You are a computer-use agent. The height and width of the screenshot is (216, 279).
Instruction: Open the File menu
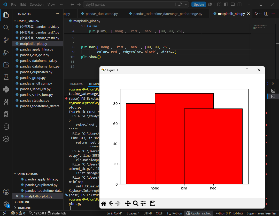click(13, 4)
